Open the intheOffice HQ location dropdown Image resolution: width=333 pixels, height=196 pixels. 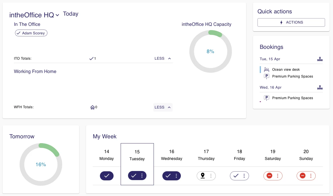pyautogui.click(x=34, y=15)
